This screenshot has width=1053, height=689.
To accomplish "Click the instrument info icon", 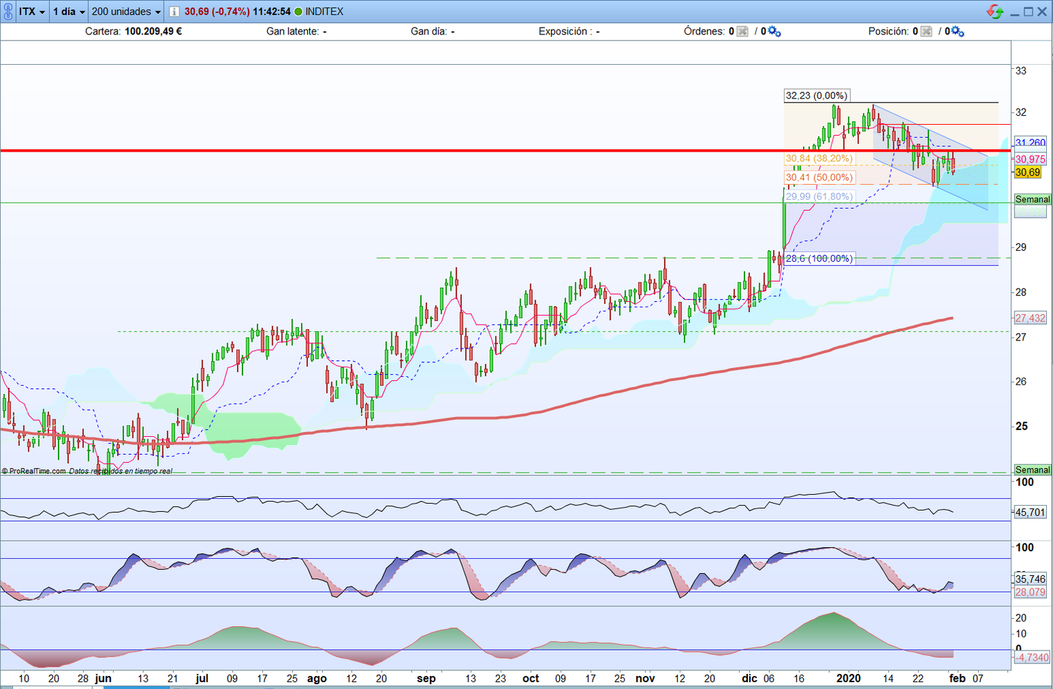I will 174,12.
